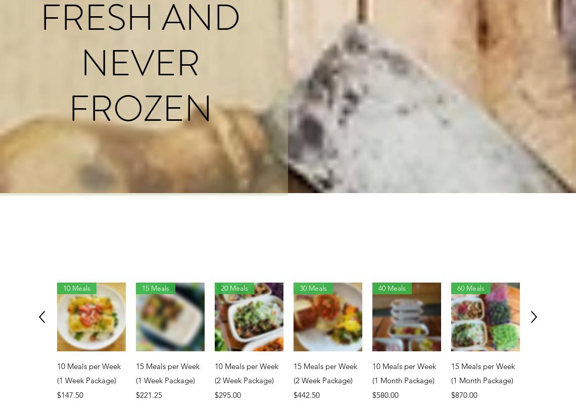
Task: Open 10 Meals per Week (1 Month Package) link
Action: pyautogui.click(x=404, y=373)
